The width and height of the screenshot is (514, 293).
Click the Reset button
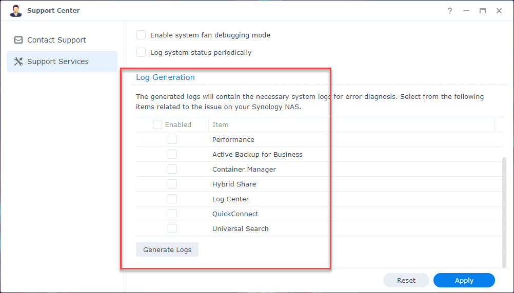pyautogui.click(x=406, y=280)
